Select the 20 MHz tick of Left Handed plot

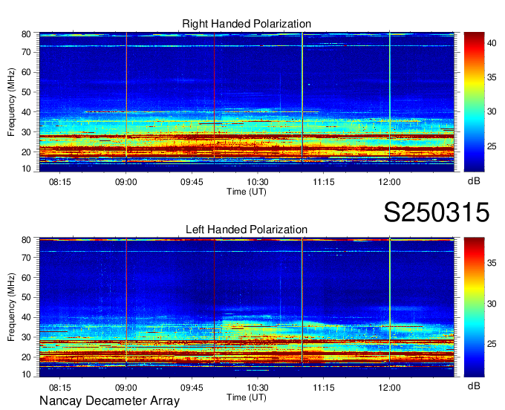pos(26,357)
